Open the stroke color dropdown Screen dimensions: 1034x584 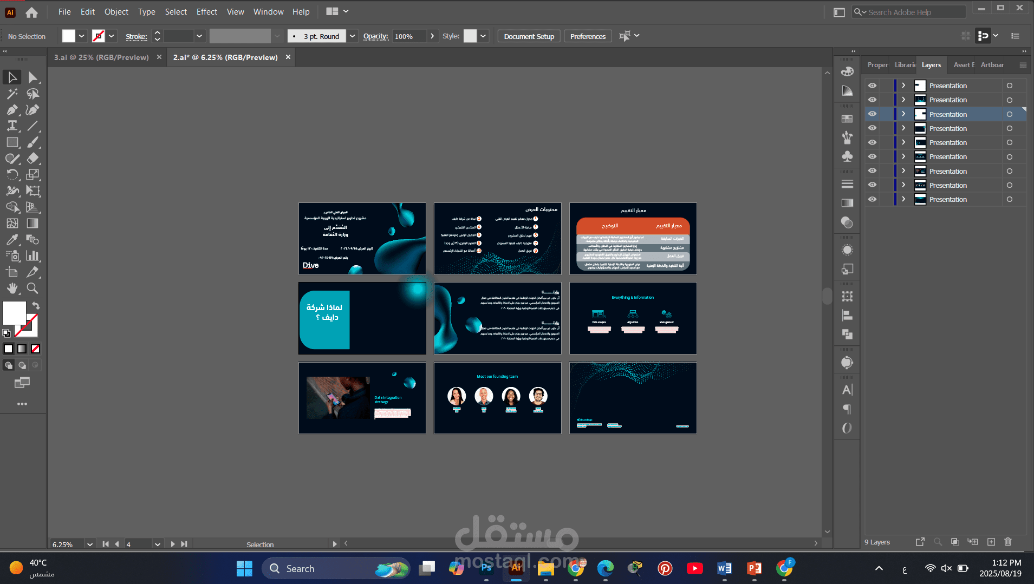pos(112,36)
